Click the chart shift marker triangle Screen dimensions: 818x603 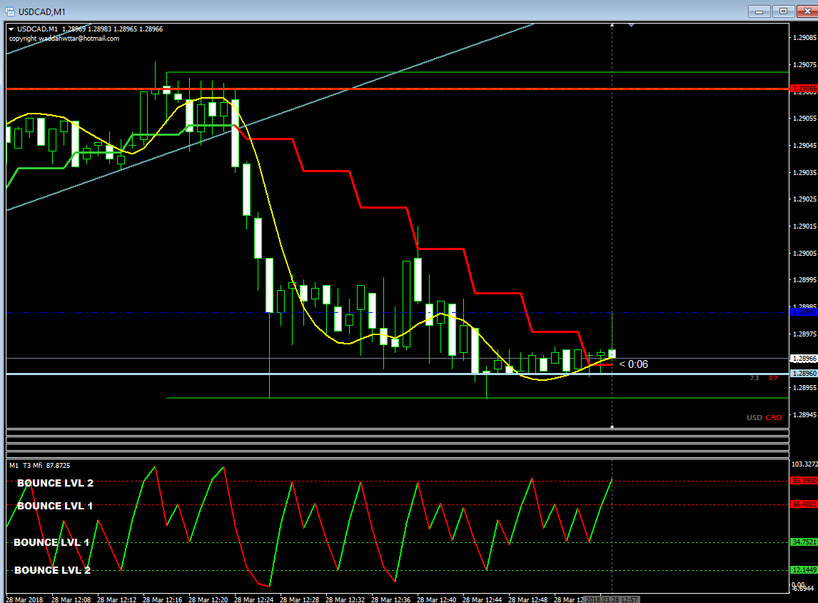point(631,25)
